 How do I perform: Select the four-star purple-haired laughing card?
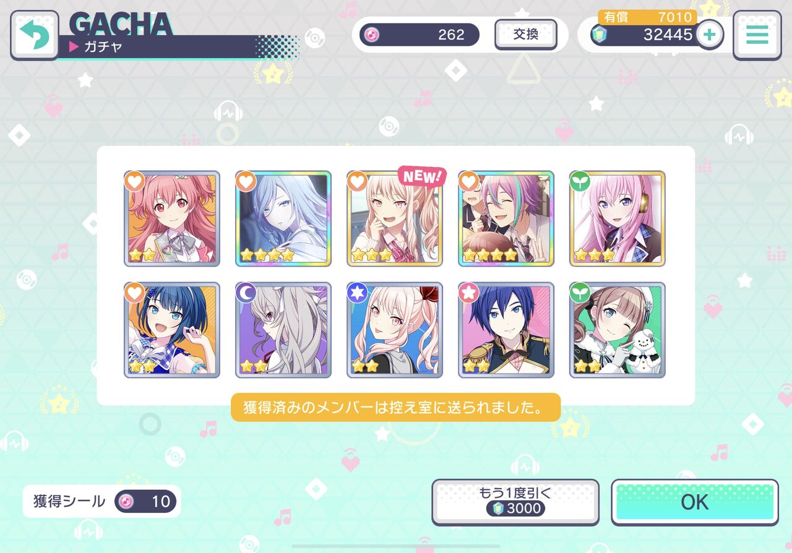(506, 219)
